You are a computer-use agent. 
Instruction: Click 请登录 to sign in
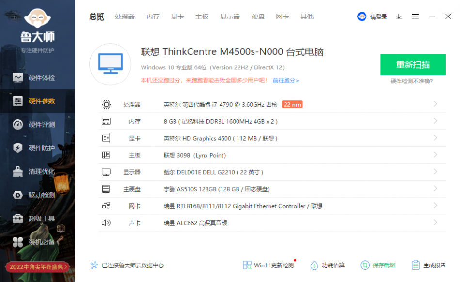click(x=379, y=17)
